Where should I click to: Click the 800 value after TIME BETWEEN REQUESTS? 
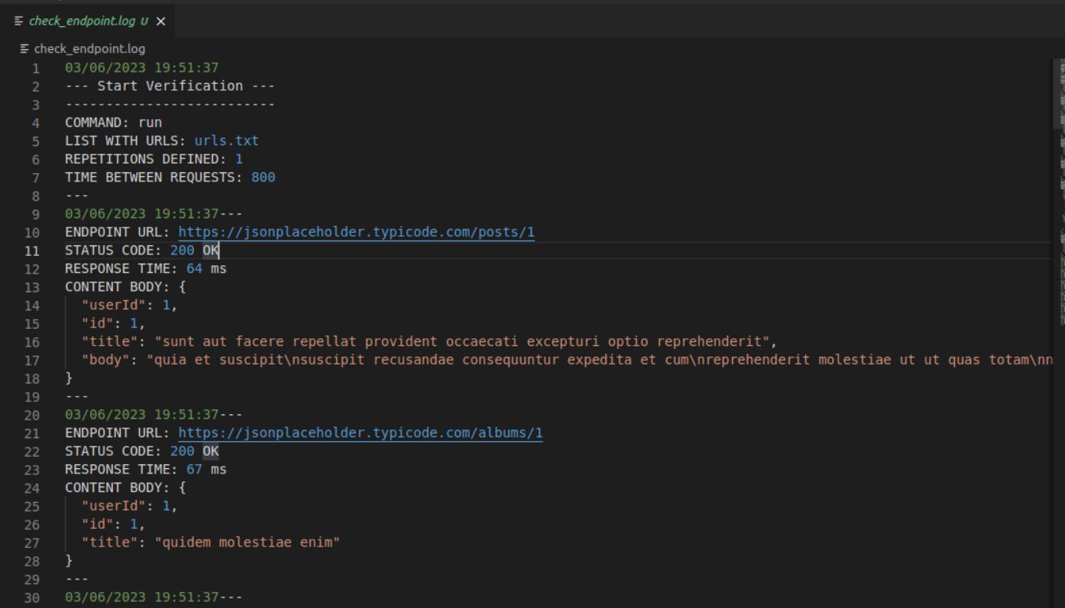[263, 178]
